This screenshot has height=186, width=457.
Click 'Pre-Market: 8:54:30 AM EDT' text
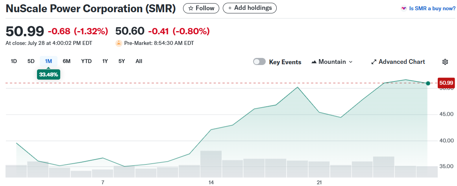pos(159,43)
